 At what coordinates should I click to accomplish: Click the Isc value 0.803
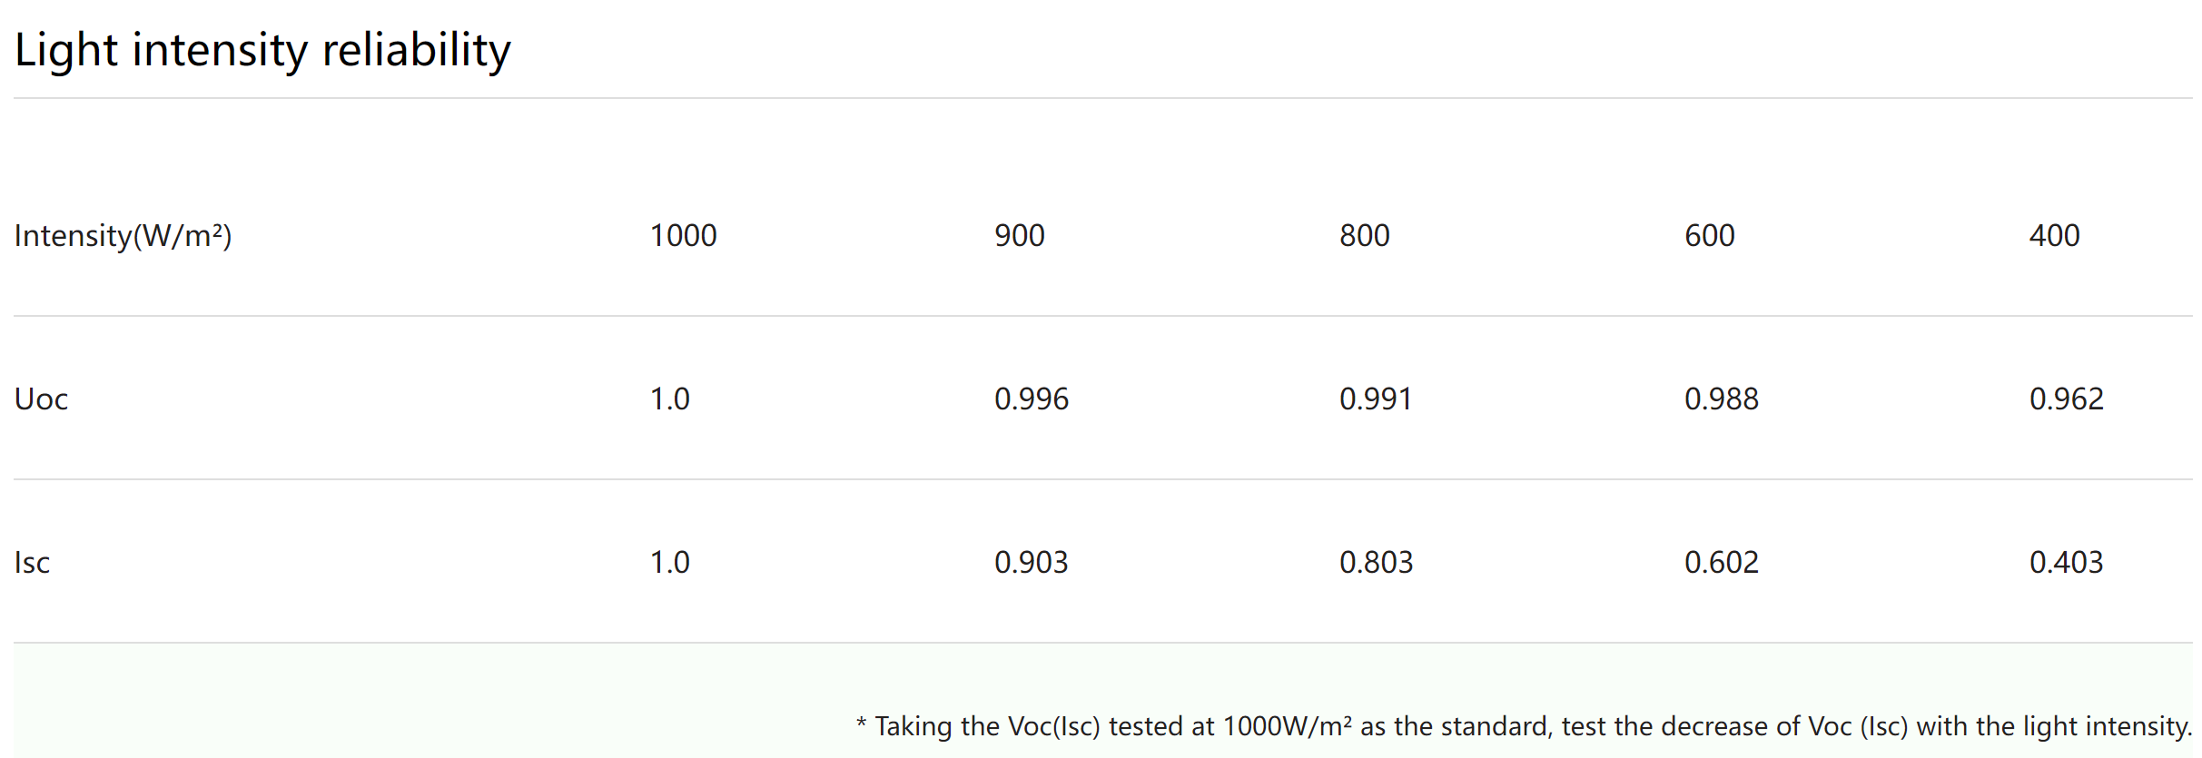point(1377,563)
